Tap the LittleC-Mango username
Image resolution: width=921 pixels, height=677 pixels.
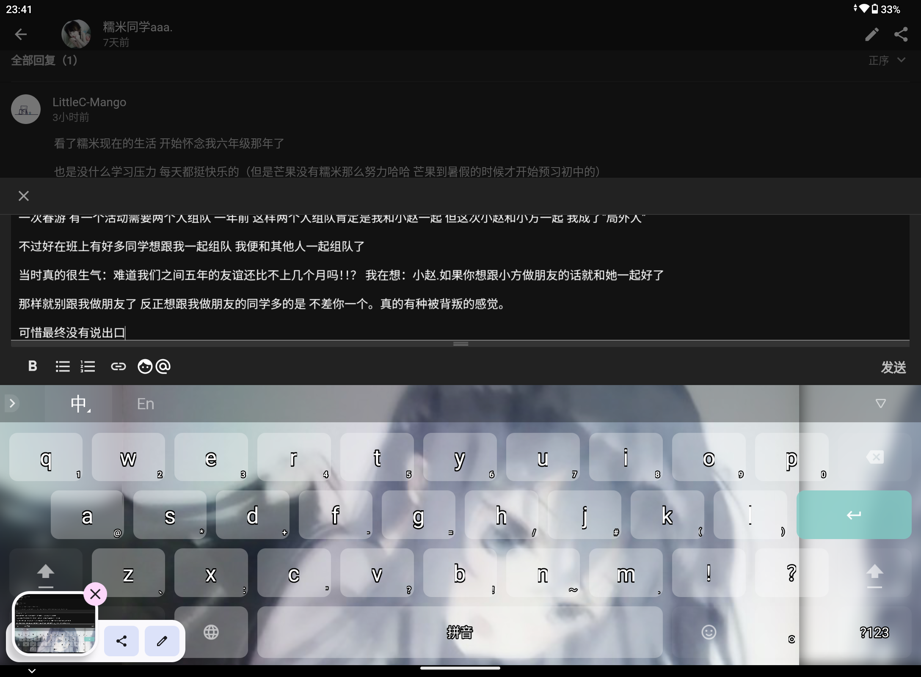89,102
